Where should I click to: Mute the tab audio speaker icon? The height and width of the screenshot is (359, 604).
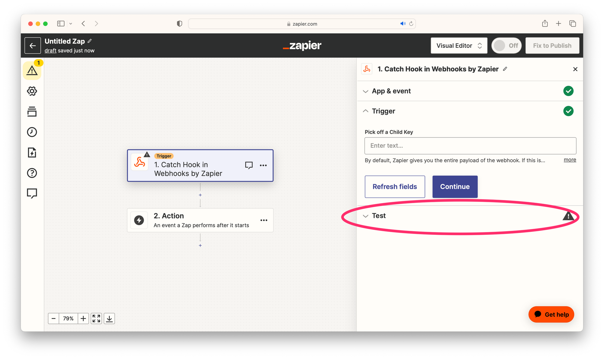click(403, 24)
